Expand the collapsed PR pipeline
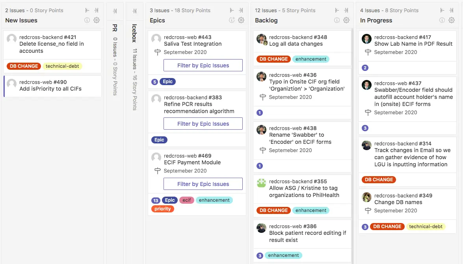The height and width of the screenshot is (264, 463). coord(115,11)
